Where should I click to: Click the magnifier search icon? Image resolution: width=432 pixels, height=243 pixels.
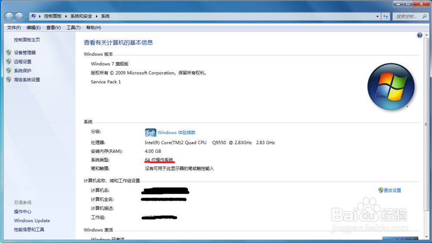pyautogui.click(x=425, y=16)
